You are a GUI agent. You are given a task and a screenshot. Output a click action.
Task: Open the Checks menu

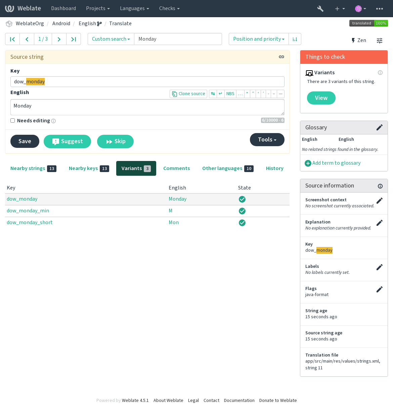click(169, 8)
